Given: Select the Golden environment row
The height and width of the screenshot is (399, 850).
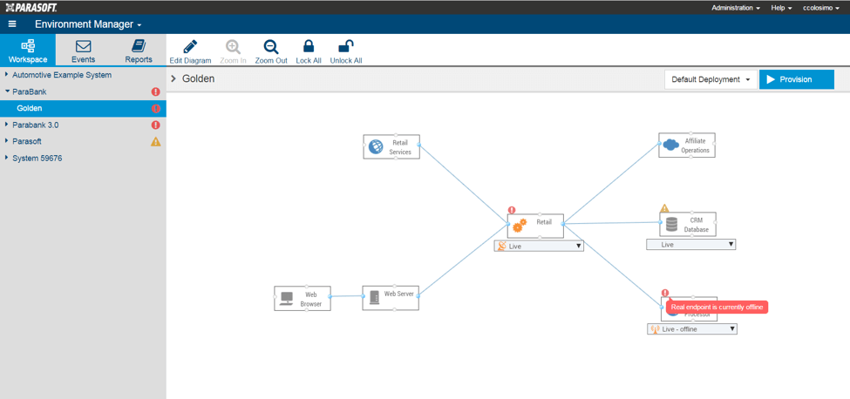Looking at the screenshot, I should tap(83, 108).
